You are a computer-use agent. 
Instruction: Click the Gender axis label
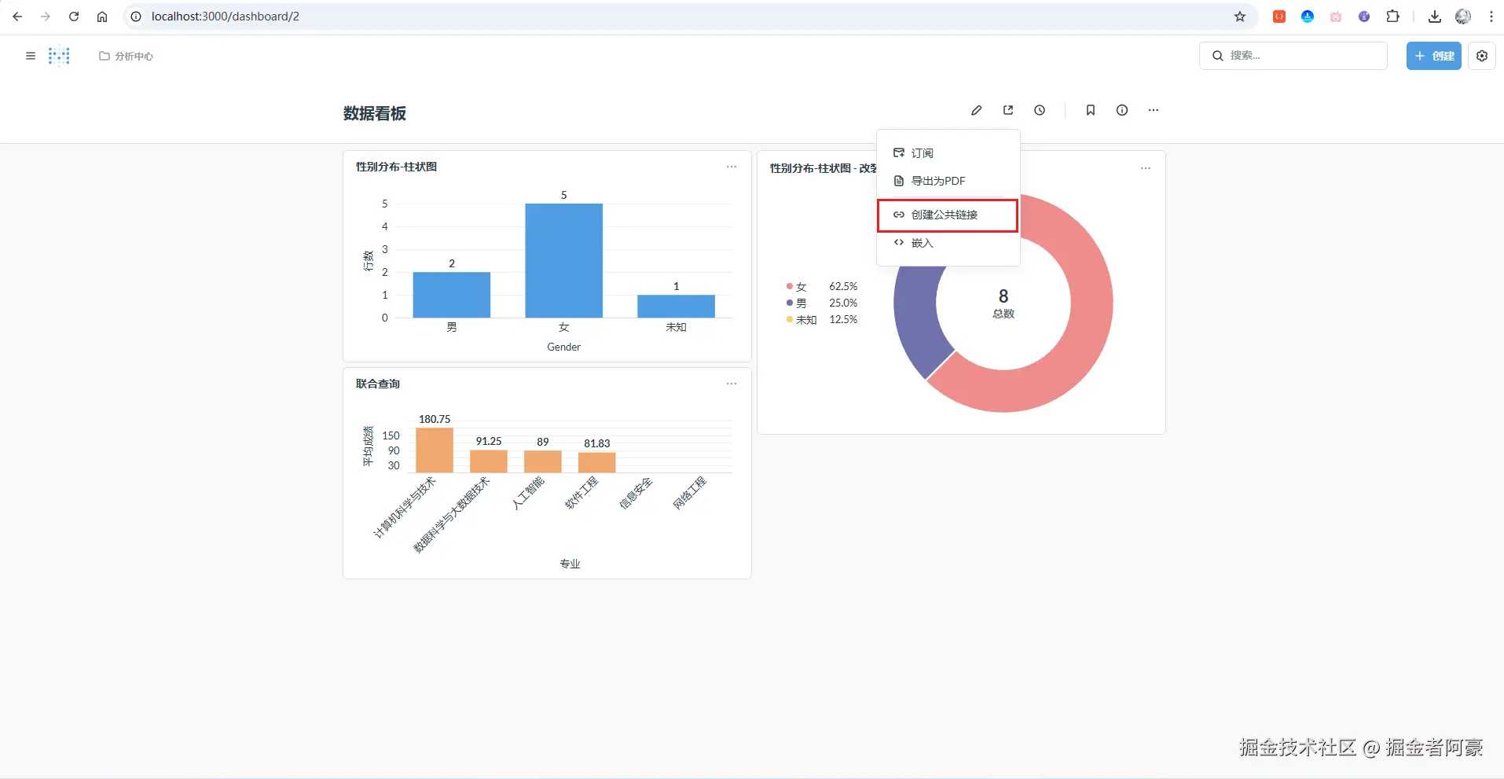click(x=563, y=347)
